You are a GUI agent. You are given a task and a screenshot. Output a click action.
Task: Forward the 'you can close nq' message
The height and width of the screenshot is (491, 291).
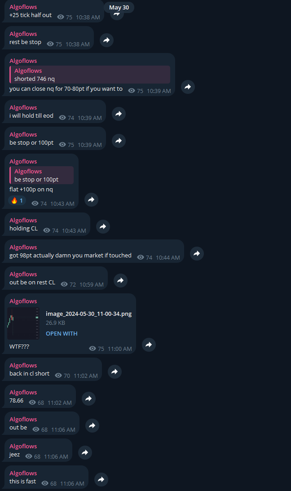188,87
